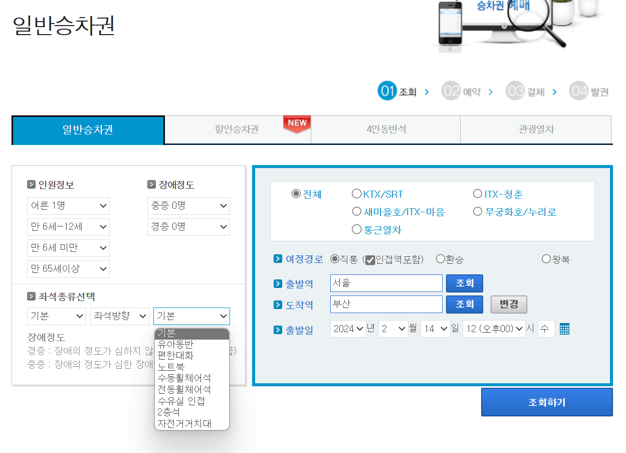This screenshot has height=453, width=626.
Task: Switch to the 관광열차 tab
Action: [x=536, y=129]
